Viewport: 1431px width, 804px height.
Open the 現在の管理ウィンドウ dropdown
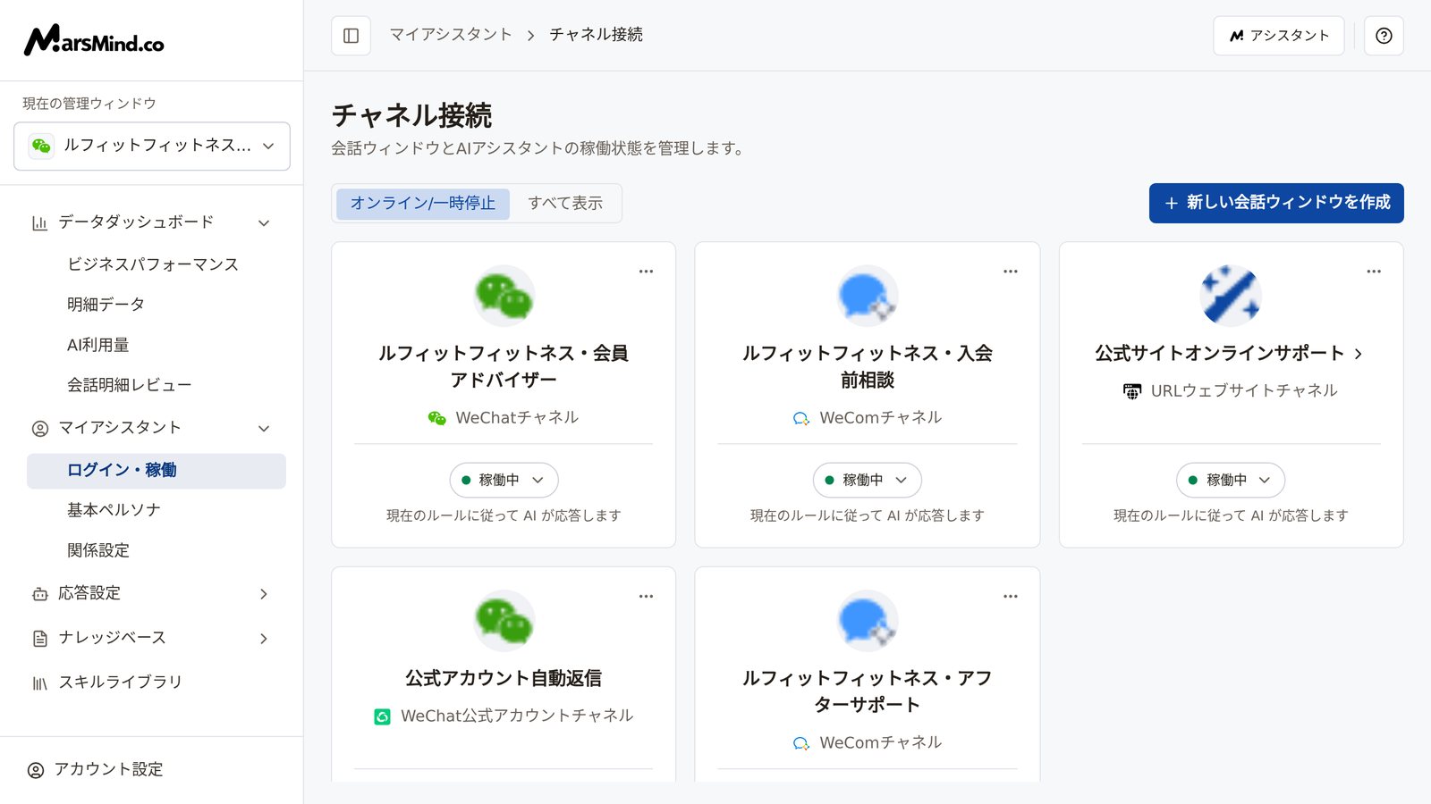click(152, 146)
